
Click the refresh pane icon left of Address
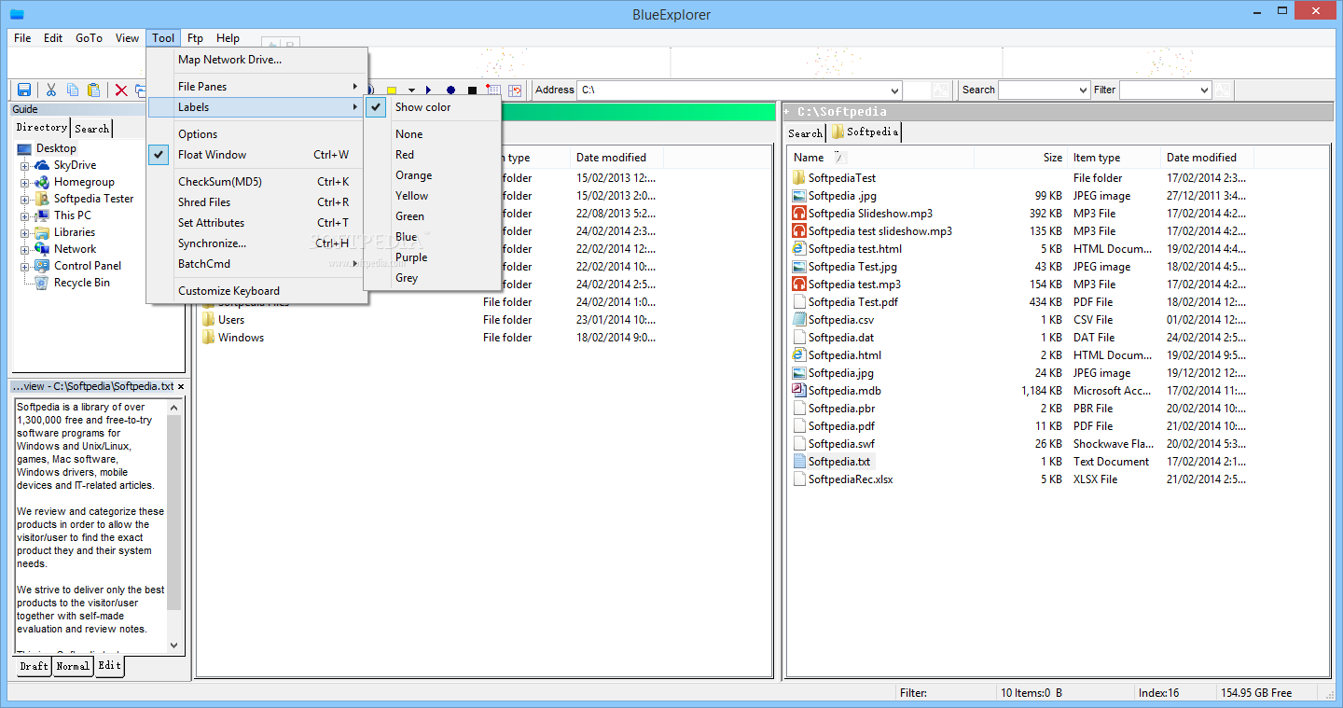click(x=515, y=90)
